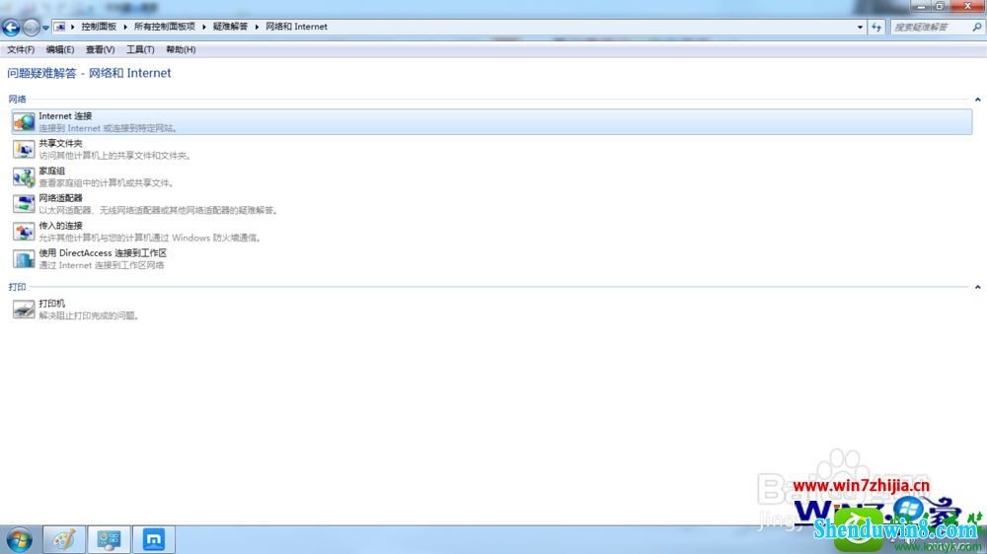Select 传入的连接 troubleshooter
The width and height of the screenshot is (987, 554).
point(492,232)
